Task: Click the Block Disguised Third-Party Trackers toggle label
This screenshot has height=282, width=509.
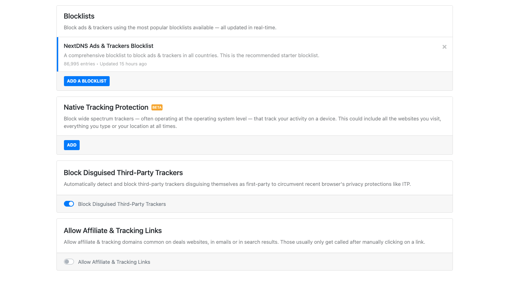Action: [122, 204]
